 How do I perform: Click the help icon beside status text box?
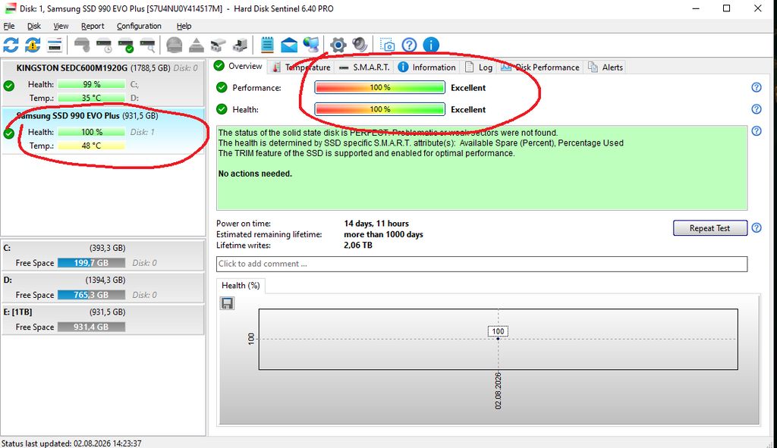(757, 131)
